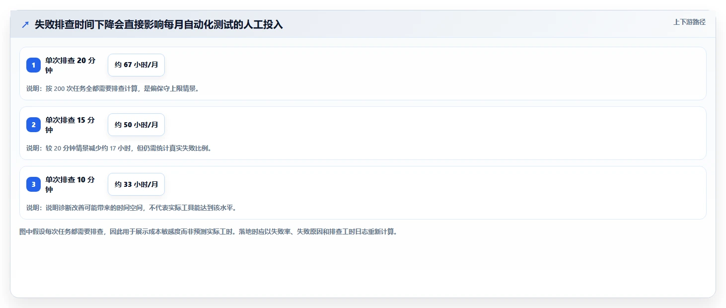Click the arrow icon beside the header title
This screenshot has width=726, height=308.
tap(25, 25)
